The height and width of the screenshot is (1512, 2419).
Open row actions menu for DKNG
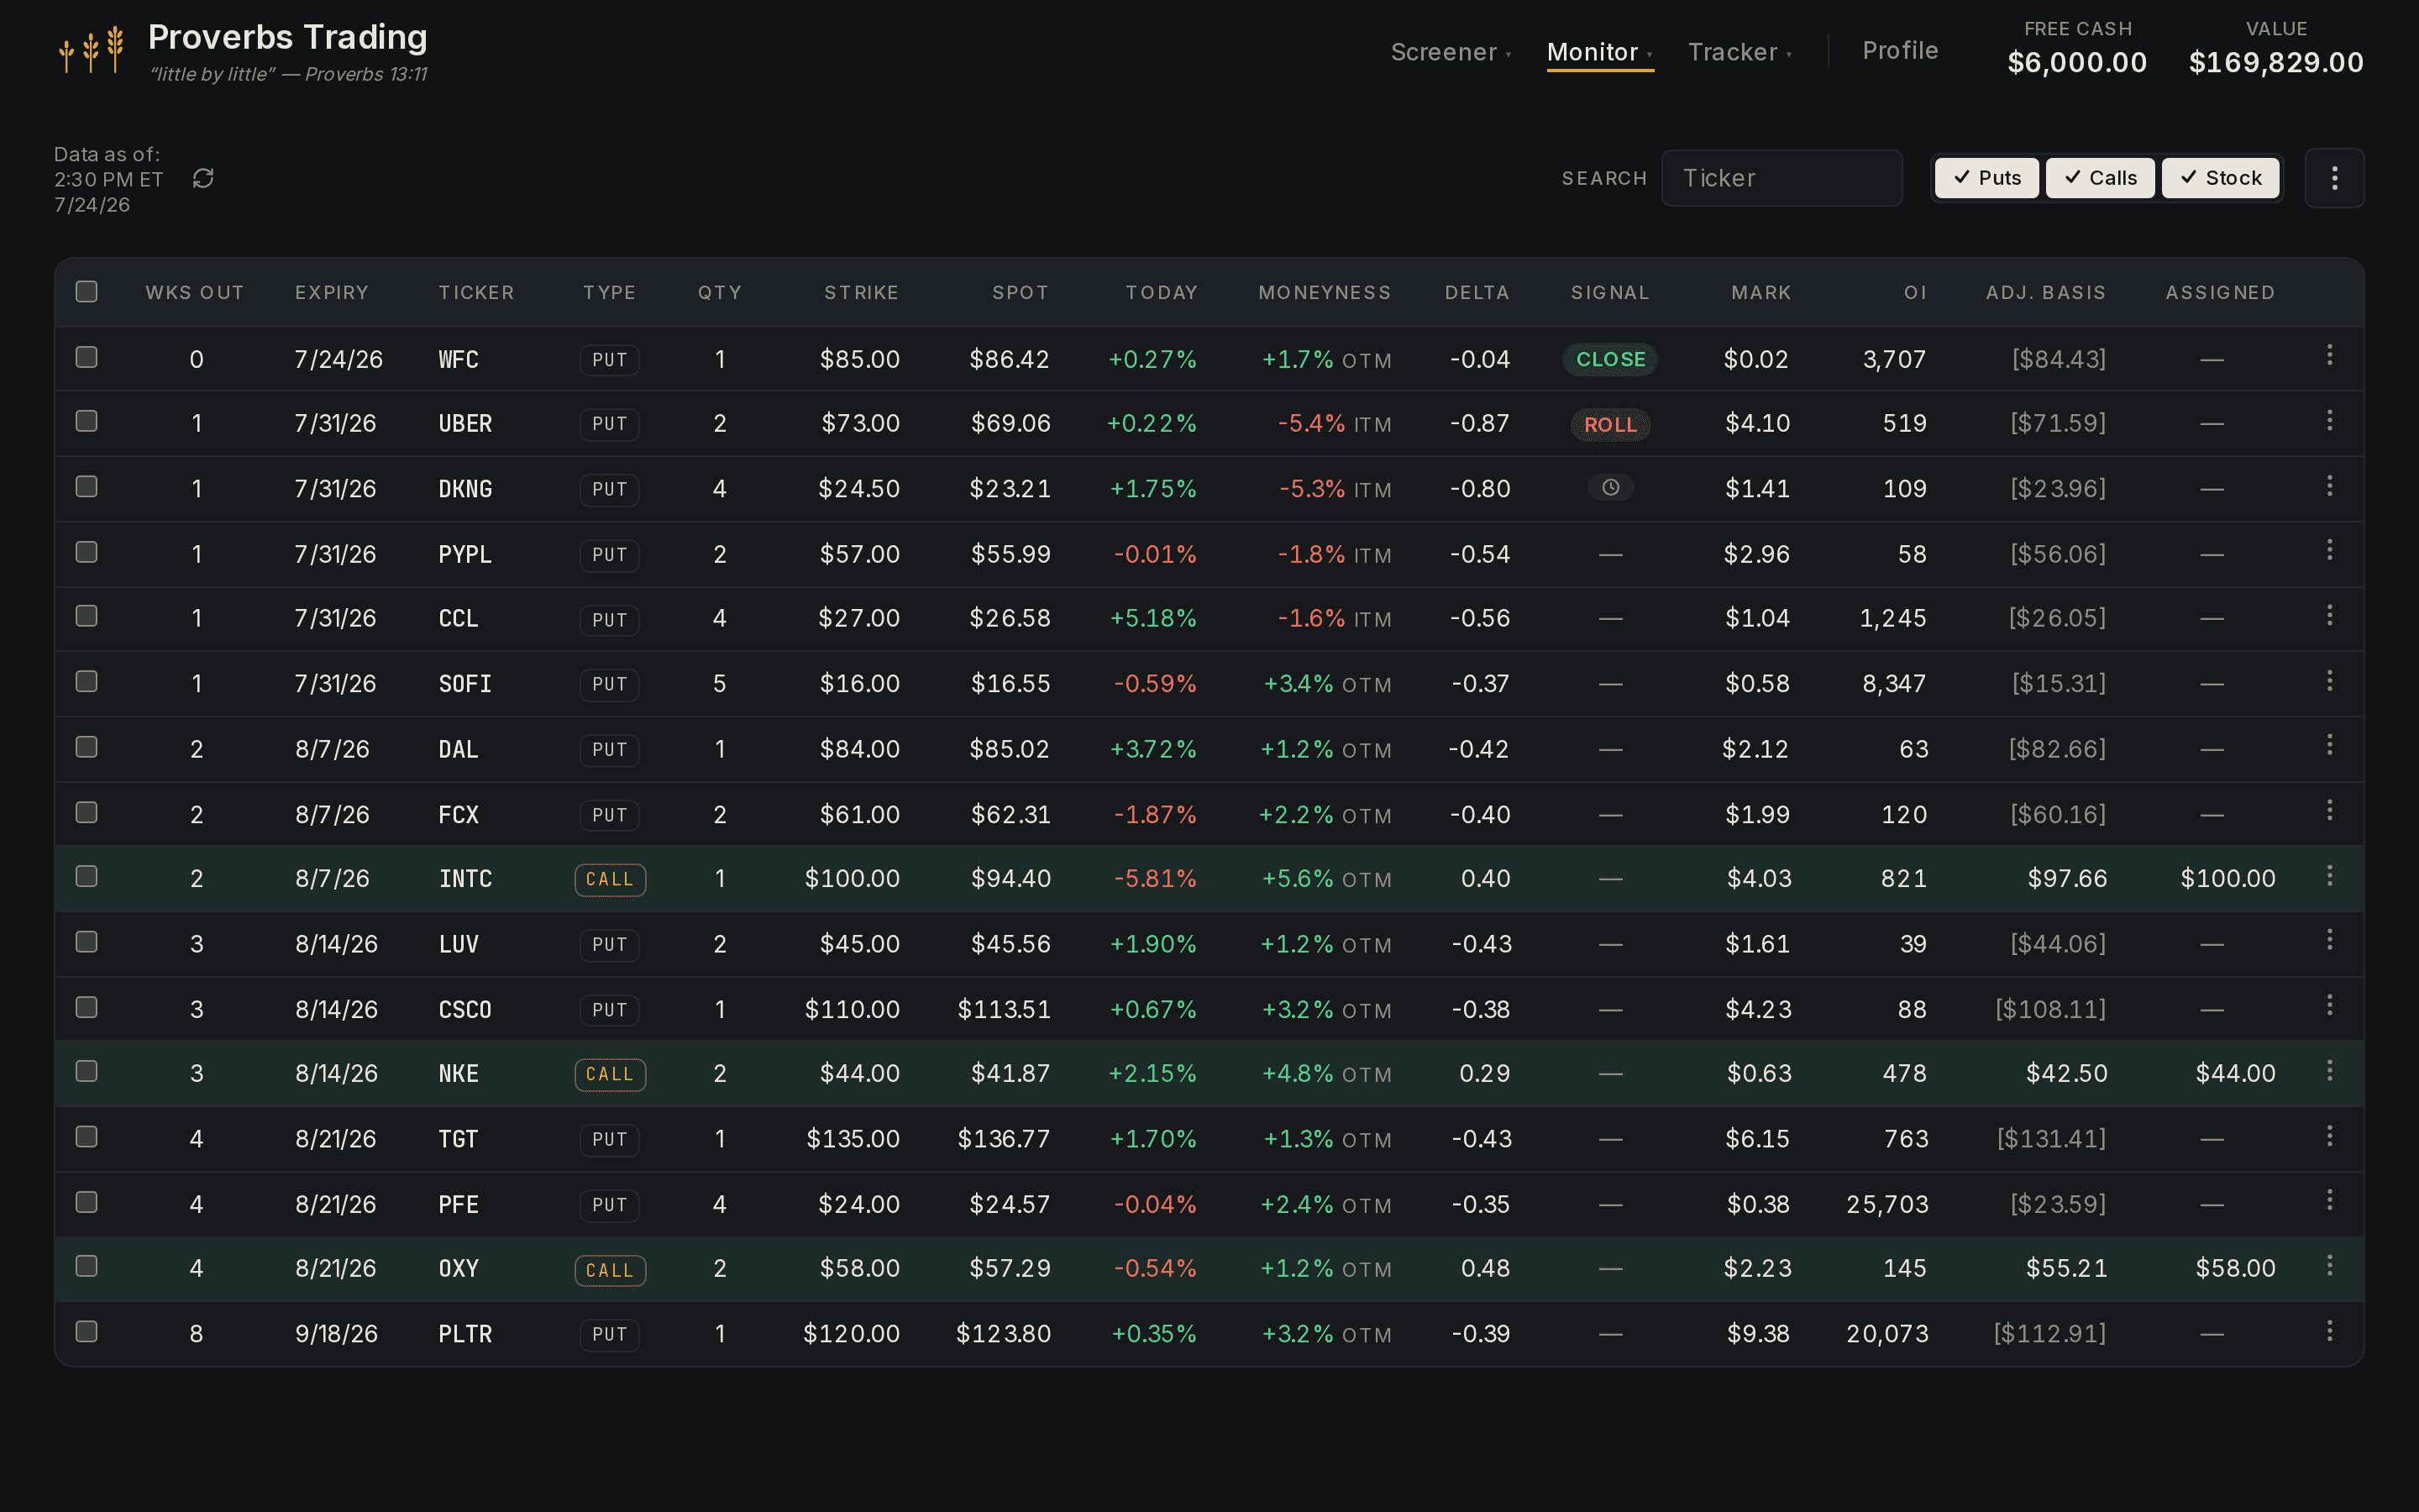tap(2329, 485)
